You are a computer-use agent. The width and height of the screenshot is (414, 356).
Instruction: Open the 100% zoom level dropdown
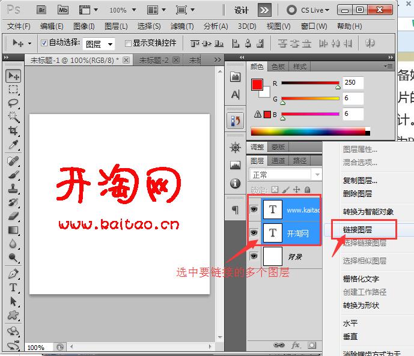click(123, 10)
